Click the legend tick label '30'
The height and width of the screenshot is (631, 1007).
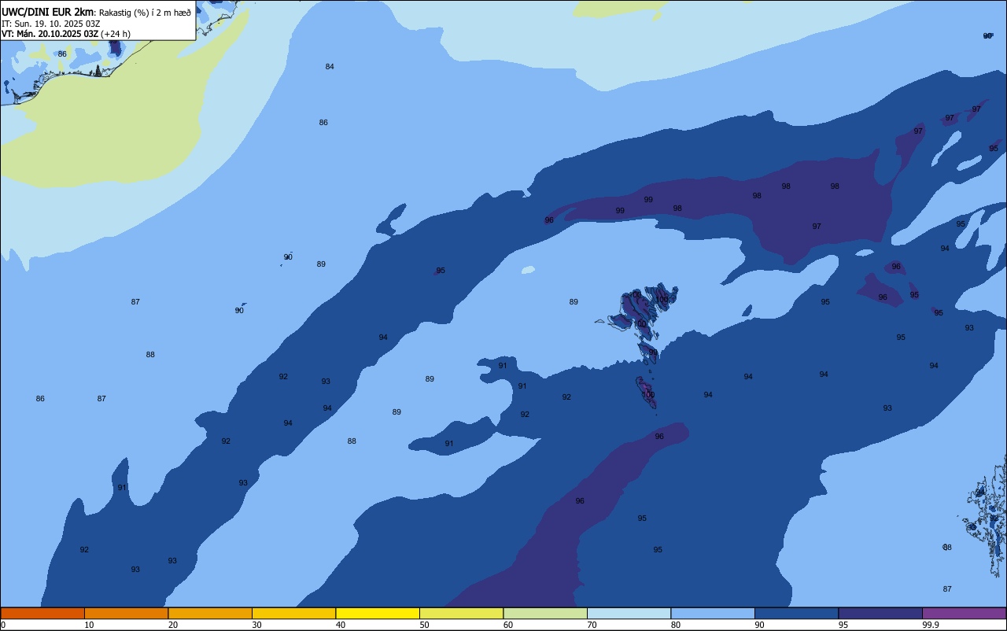(x=256, y=625)
